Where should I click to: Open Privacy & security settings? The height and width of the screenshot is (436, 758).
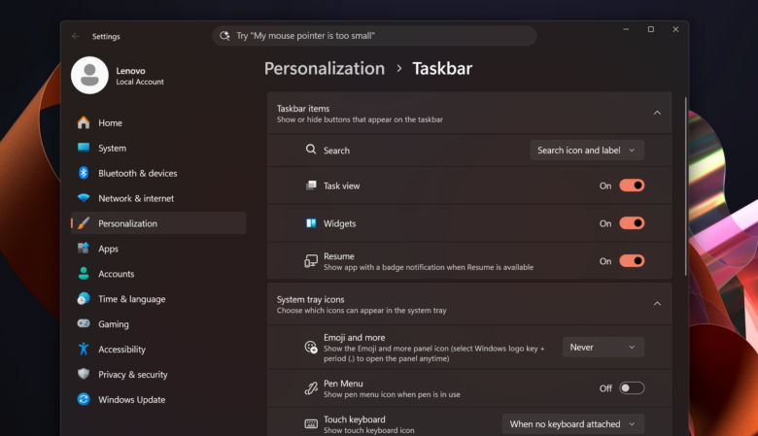coord(158,374)
